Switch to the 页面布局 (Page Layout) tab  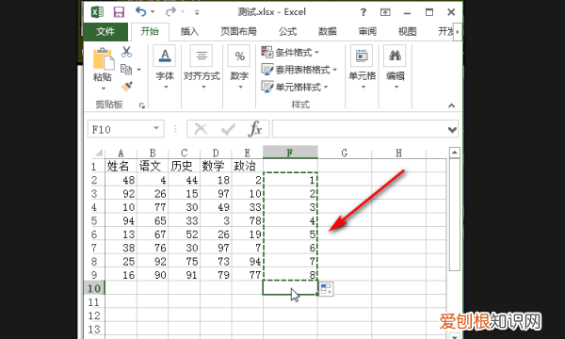(238, 32)
